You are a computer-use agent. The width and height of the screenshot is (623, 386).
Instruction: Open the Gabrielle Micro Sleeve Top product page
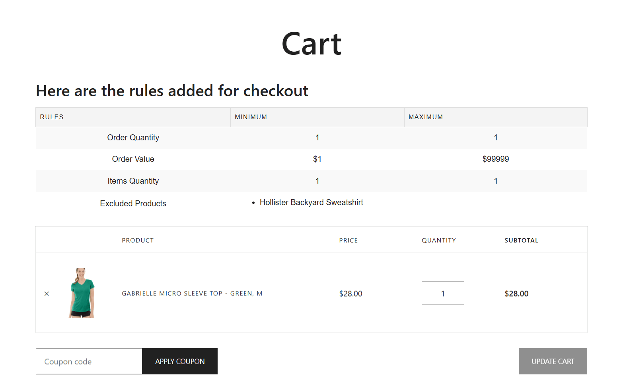[192, 293]
